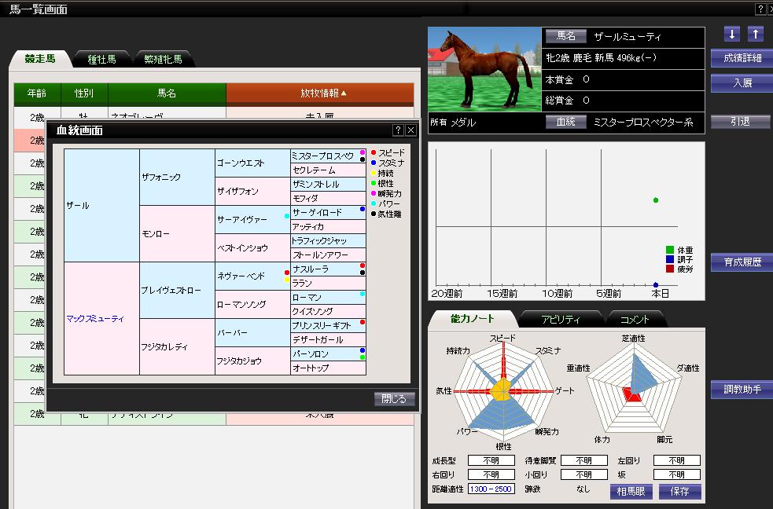
Task: Click the 引退 button
Action: click(741, 122)
